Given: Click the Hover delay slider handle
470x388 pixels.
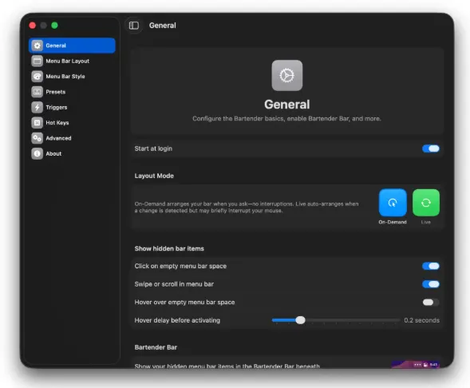Looking at the screenshot, I should [x=300, y=320].
